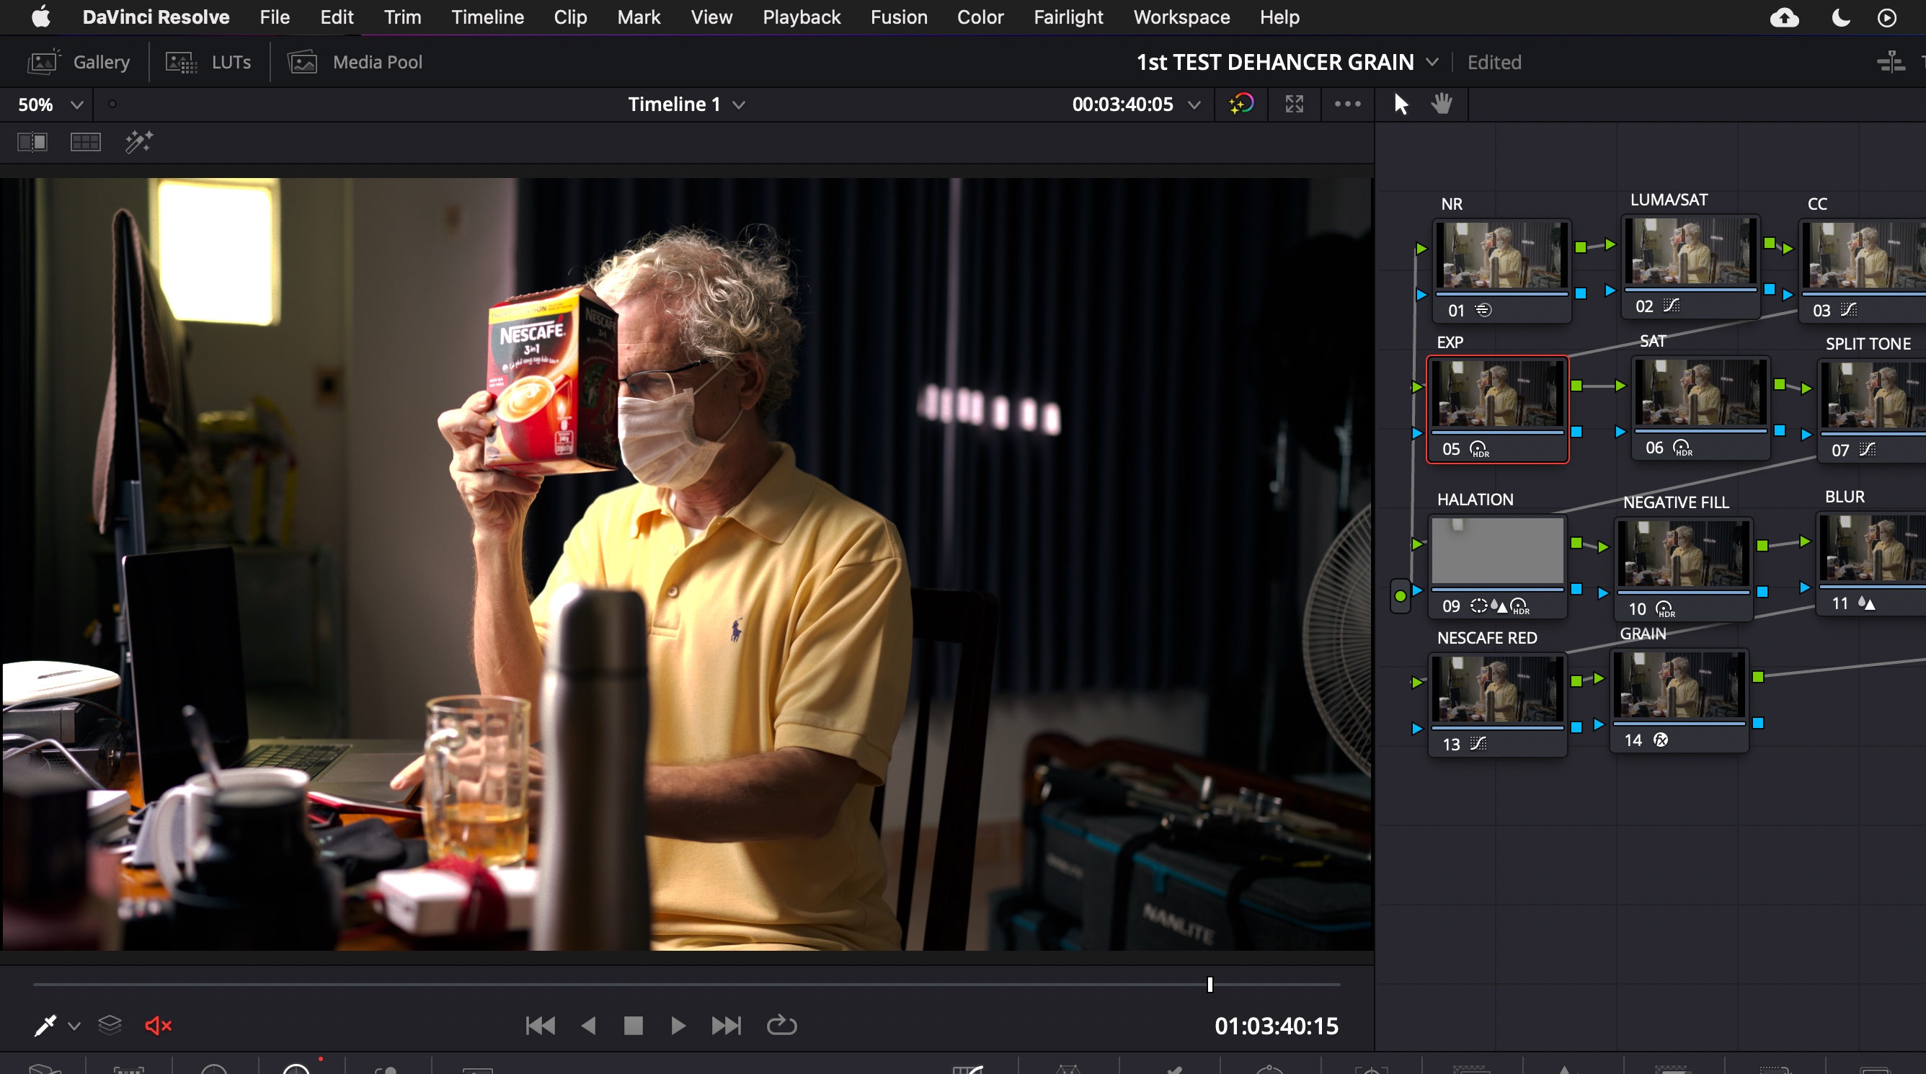Viewport: 1926px width, 1074px height.
Task: Open the LUTs panel
Action: click(208, 62)
